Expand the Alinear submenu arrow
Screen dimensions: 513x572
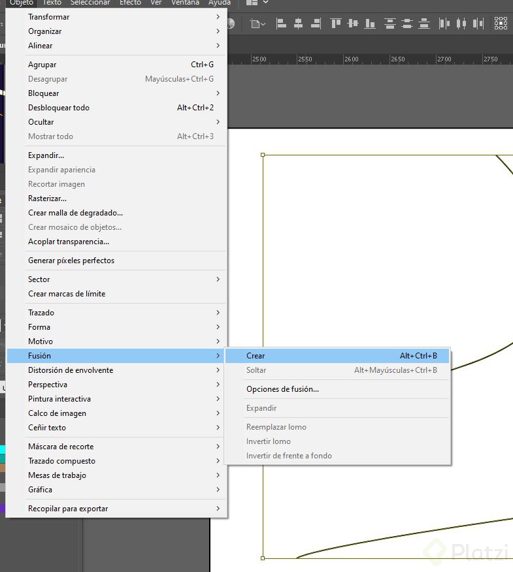coord(218,45)
